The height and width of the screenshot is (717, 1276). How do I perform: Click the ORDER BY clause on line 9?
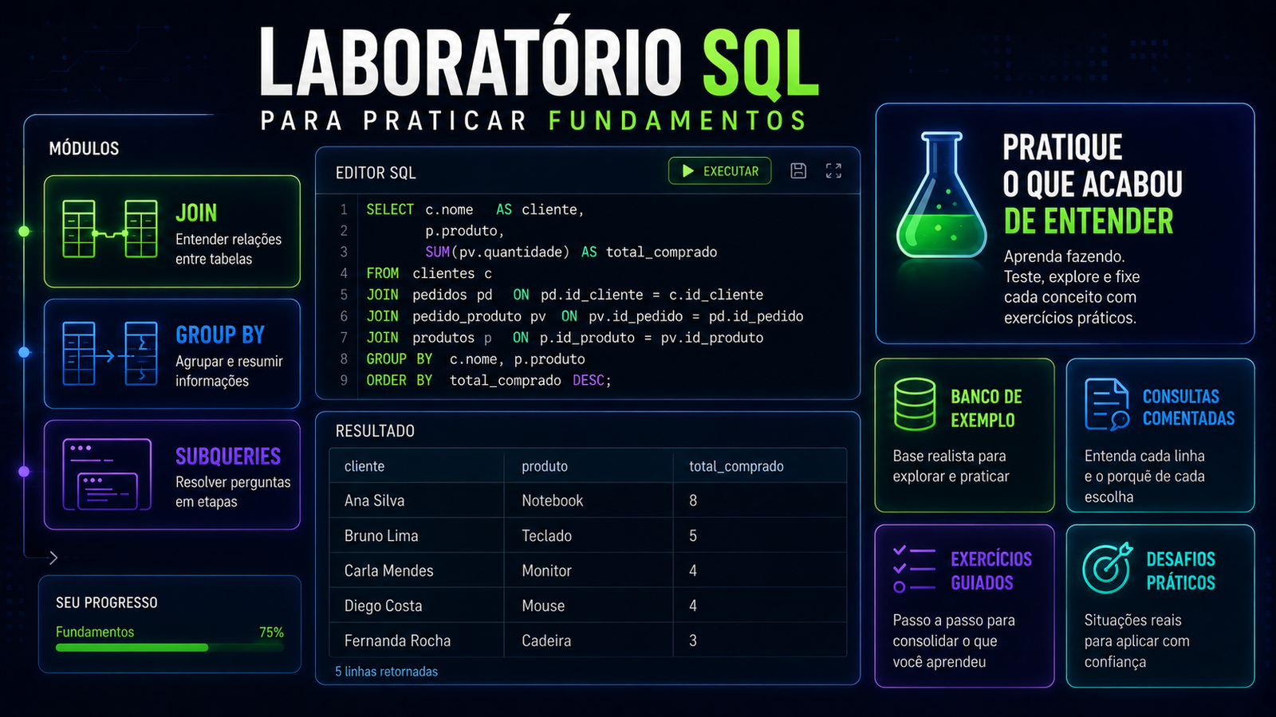click(488, 380)
